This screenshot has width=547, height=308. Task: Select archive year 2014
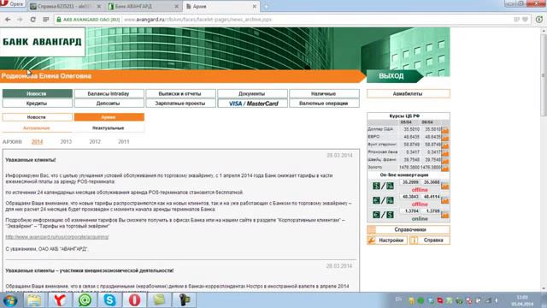tap(37, 142)
